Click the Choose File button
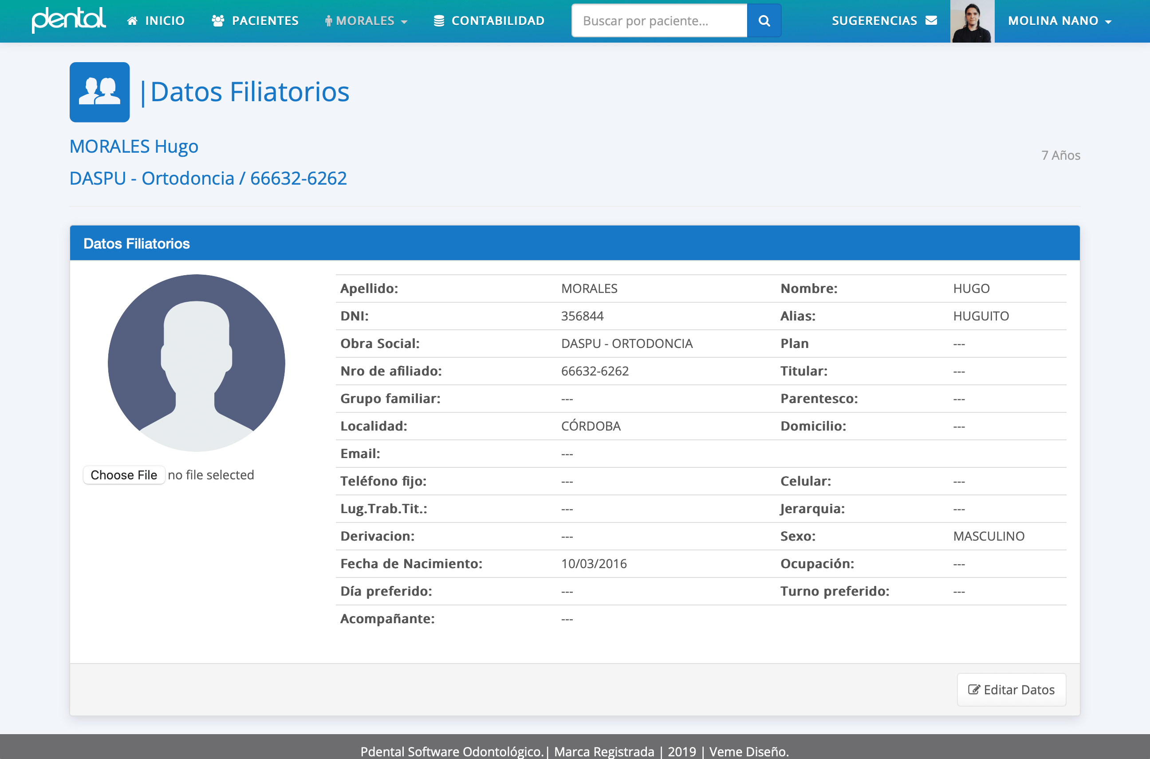 coord(124,475)
